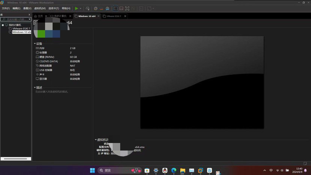Open the 编辑(E) menu
Viewport: 311px width, 175px height.
[x=17, y=8]
